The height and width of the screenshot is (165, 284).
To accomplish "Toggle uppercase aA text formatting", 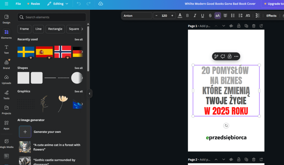I will (217, 16).
